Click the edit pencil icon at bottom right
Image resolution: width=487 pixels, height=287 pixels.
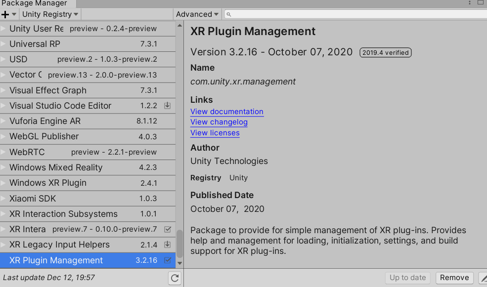click(x=483, y=278)
